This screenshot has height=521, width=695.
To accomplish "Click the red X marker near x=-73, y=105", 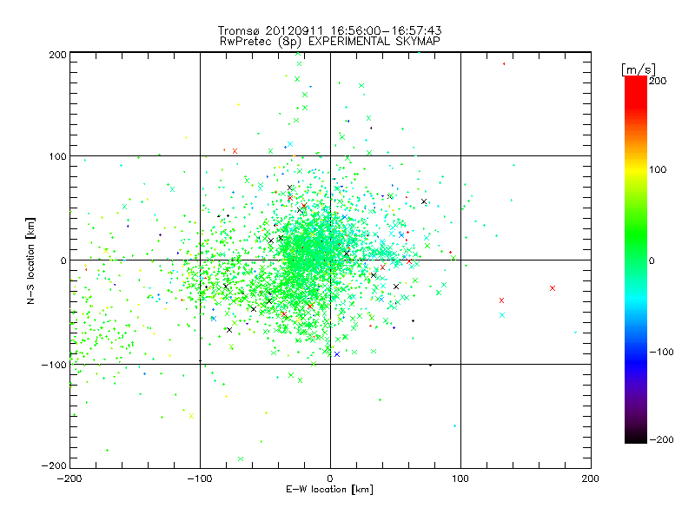I will (235, 151).
